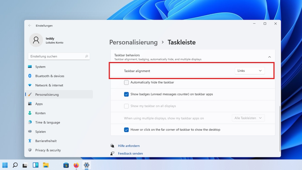
Task: Select Time & language category
Action: tap(59, 122)
